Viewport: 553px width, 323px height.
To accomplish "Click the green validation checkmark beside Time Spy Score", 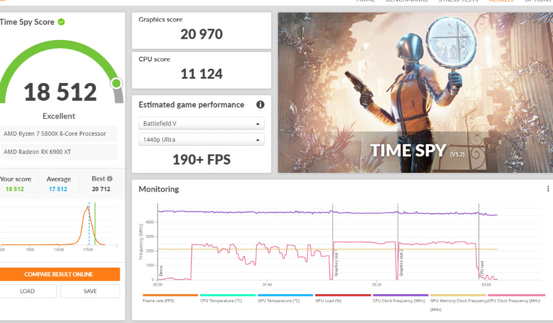I will click(x=62, y=22).
